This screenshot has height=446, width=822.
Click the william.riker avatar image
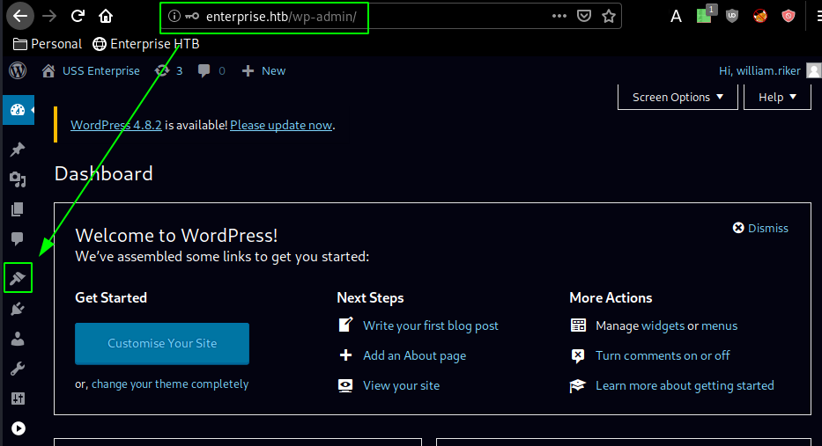tap(813, 70)
